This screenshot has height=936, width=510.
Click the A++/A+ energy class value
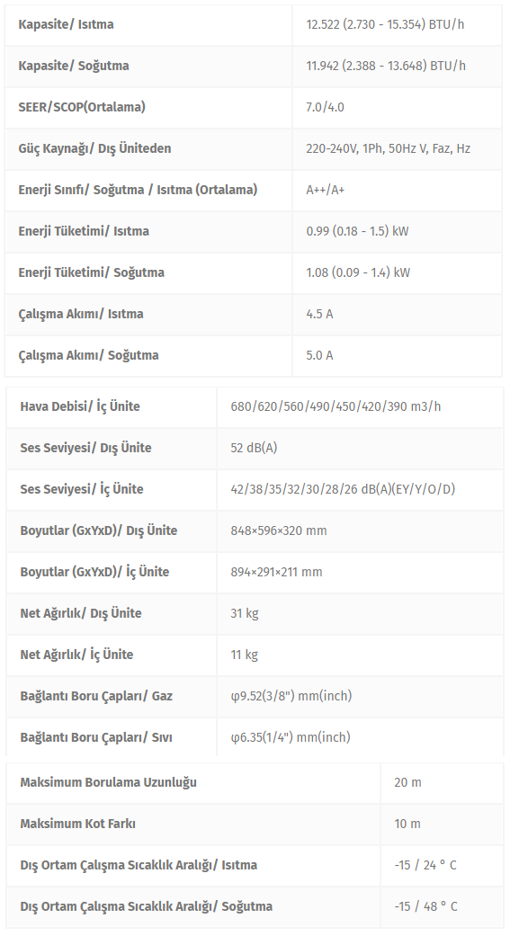[326, 190]
